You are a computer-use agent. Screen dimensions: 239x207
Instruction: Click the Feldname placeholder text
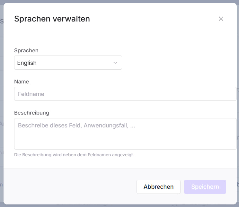coord(31,94)
